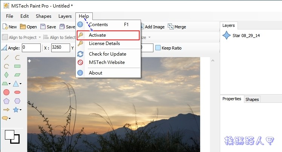282x152 pixels.
Task: Select the Hexagon shape tool
Action: point(17,101)
